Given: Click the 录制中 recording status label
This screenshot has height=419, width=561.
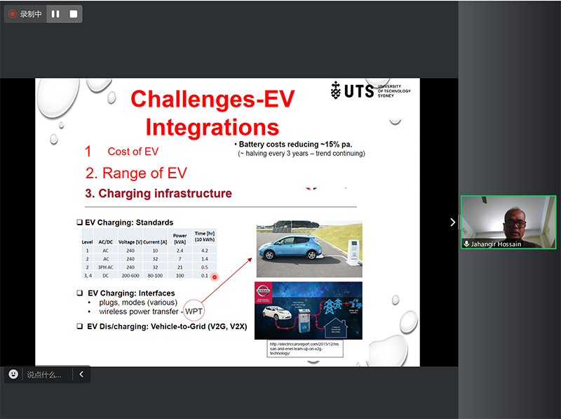Looking at the screenshot, I should click(31, 14).
